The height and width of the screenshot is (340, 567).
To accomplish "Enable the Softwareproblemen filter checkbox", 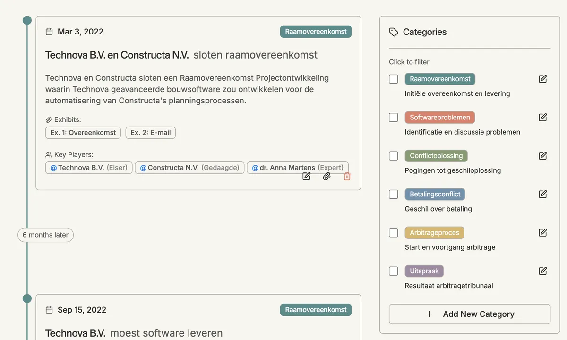I will tap(394, 117).
